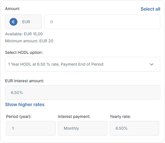Click the Amount input field
The image size is (165, 143).
click(x=102, y=22)
